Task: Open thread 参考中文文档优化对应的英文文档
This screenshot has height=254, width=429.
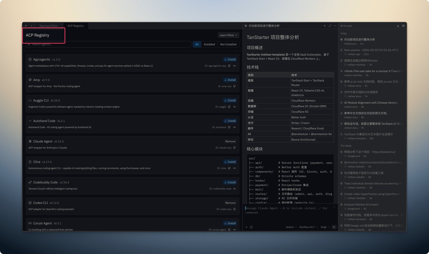Action: tap(371, 115)
